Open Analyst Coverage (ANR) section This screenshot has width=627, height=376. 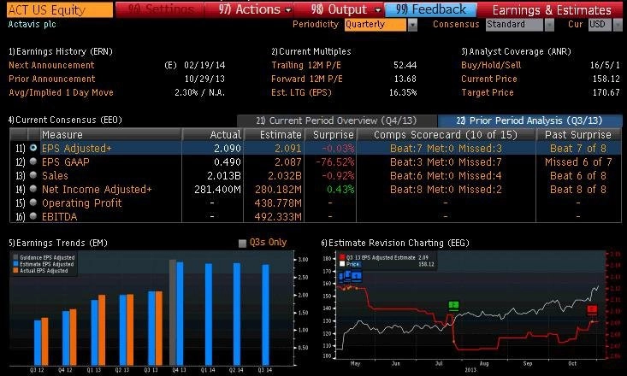coord(517,51)
